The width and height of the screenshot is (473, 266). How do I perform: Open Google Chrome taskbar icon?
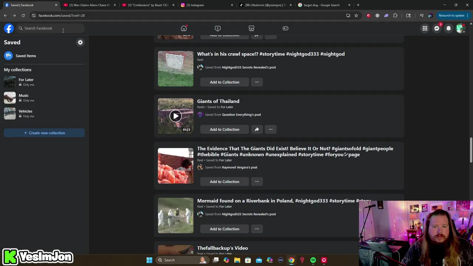pyautogui.click(x=292, y=260)
